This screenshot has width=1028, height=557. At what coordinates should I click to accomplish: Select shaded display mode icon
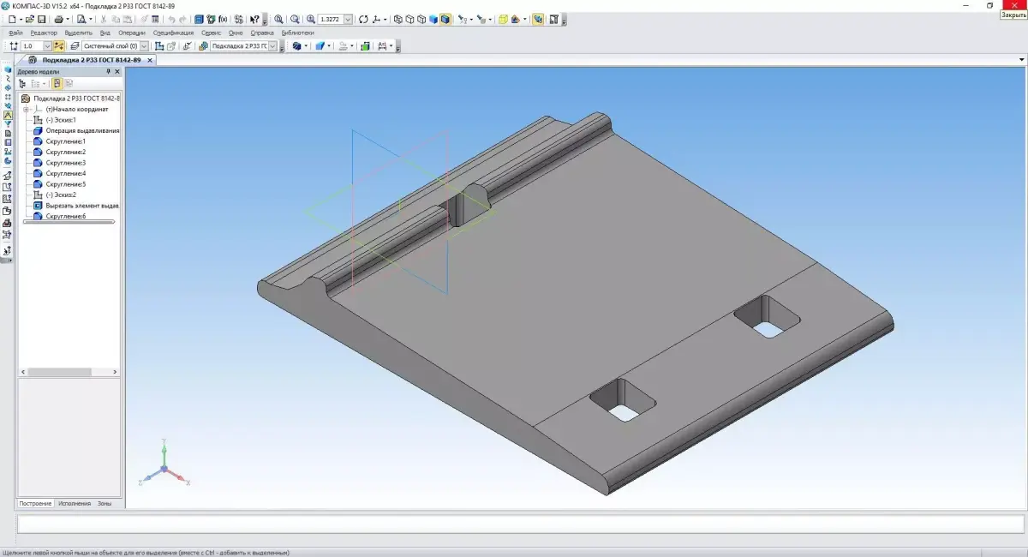pos(433,19)
